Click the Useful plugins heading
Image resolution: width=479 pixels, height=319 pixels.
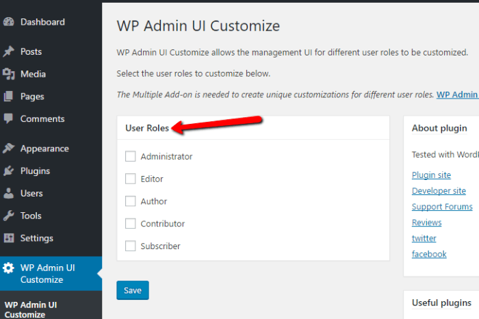[x=441, y=303]
